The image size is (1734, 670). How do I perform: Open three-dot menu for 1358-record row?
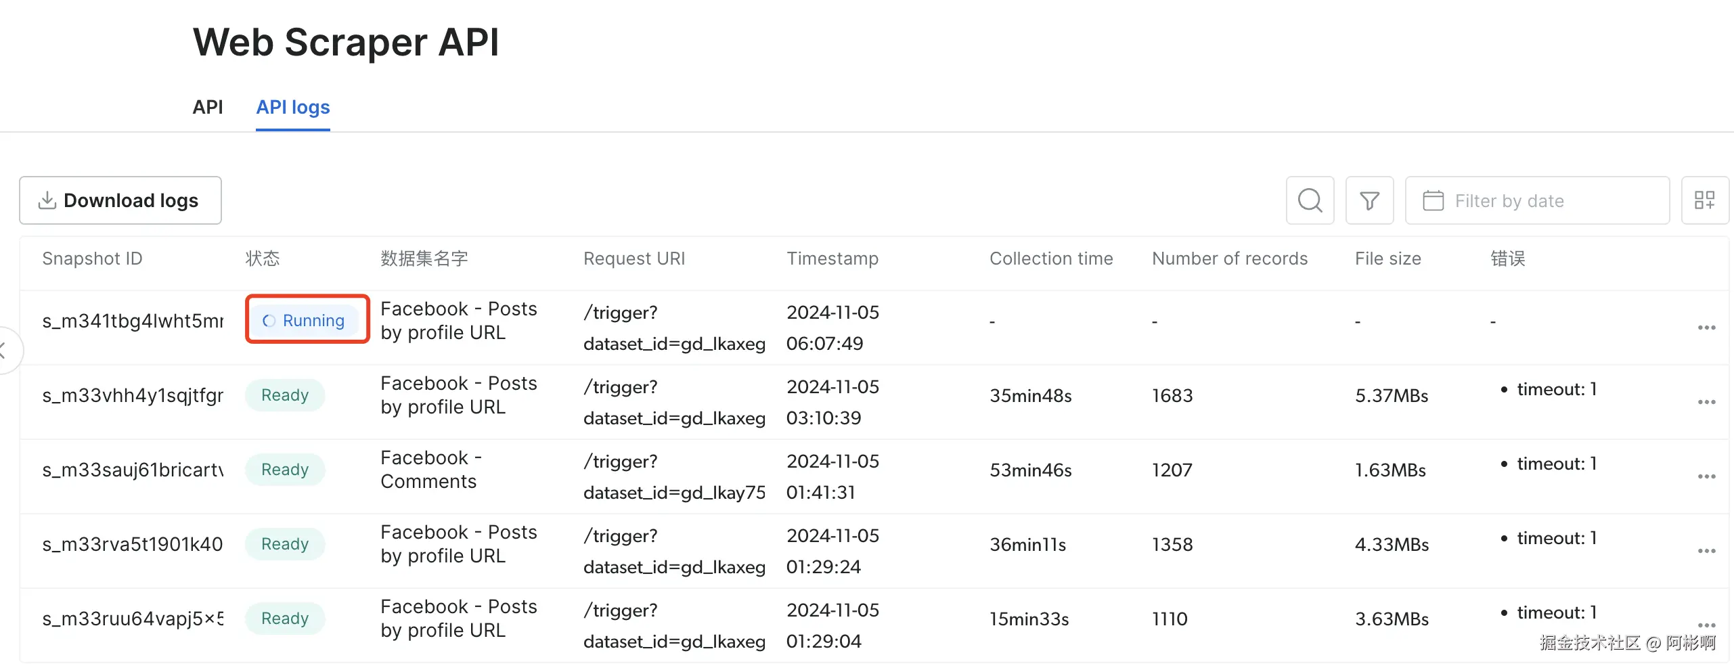tap(1706, 551)
